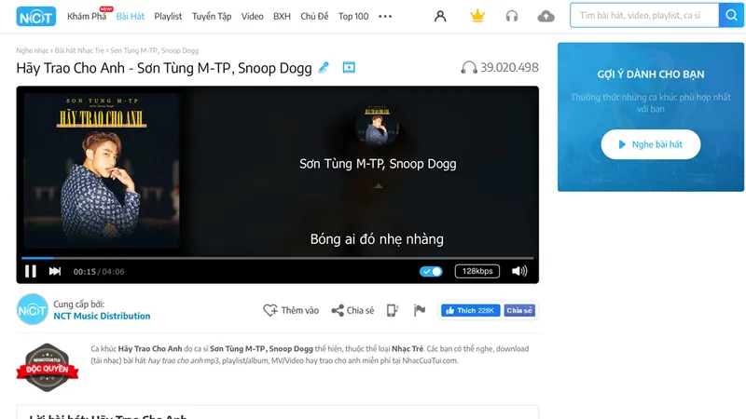Open the Khám Phá menu
The image size is (746, 419).
coord(87,17)
